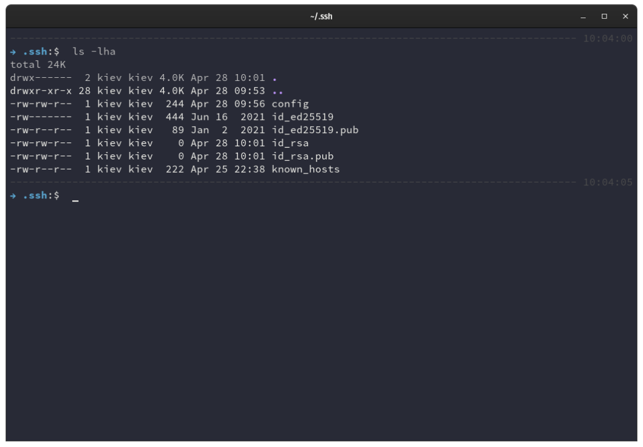Close the terminal window
This screenshot has height=447, width=643.
point(625,16)
